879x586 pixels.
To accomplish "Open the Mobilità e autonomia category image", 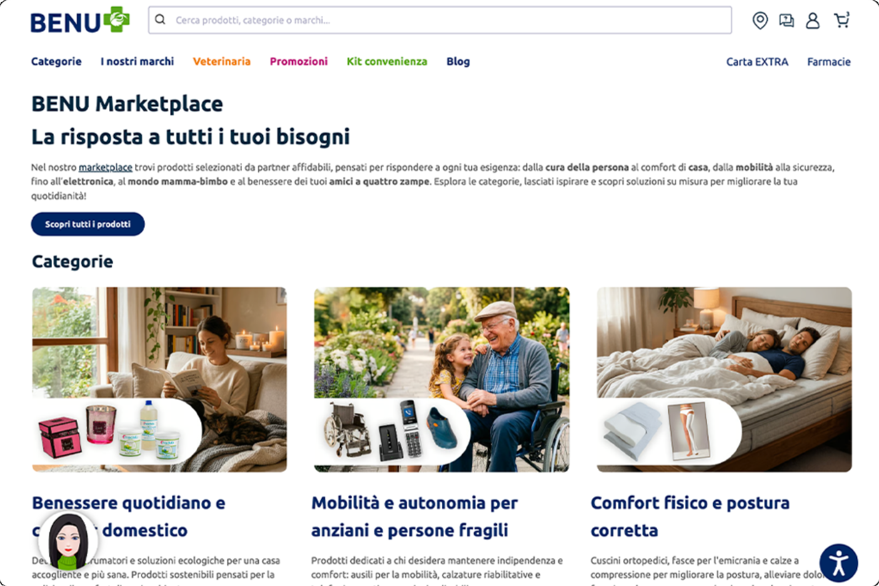I will pyautogui.click(x=441, y=379).
